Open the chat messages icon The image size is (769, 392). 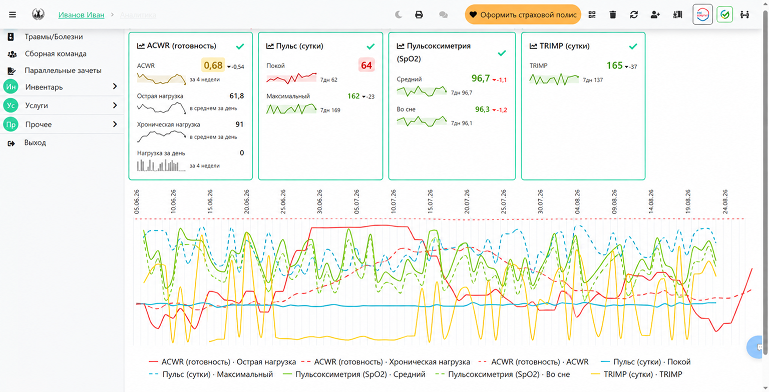click(443, 14)
